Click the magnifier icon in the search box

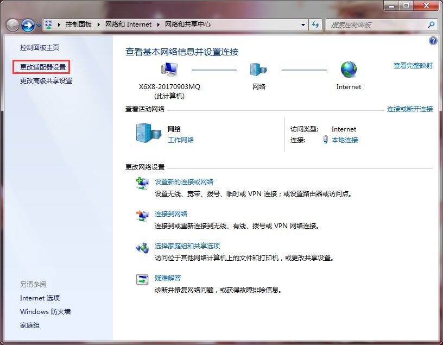pyautogui.click(x=431, y=25)
